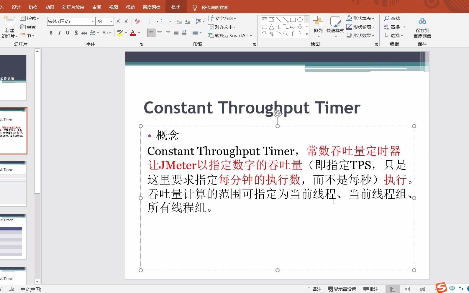Click 保存到百度网盘 icon
This screenshot has height=293, width=469.
(422, 28)
